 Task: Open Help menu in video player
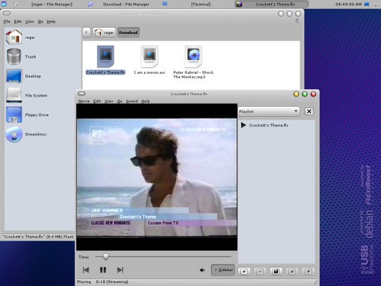145,101
